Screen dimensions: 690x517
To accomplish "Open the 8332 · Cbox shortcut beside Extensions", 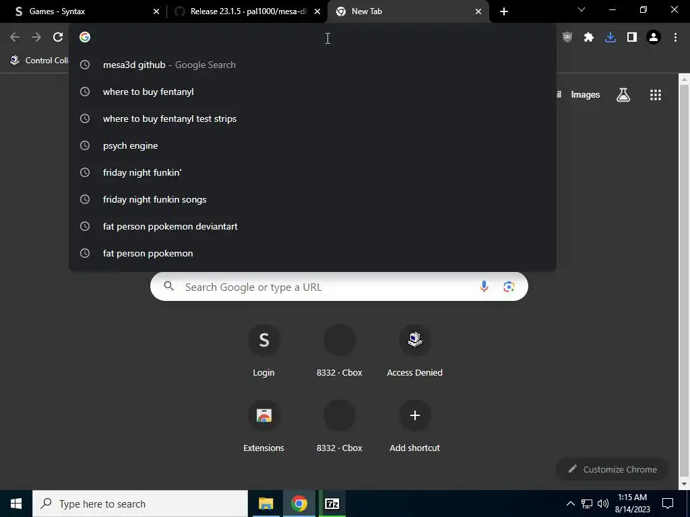I will pyautogui.click(x=340, y=427).
